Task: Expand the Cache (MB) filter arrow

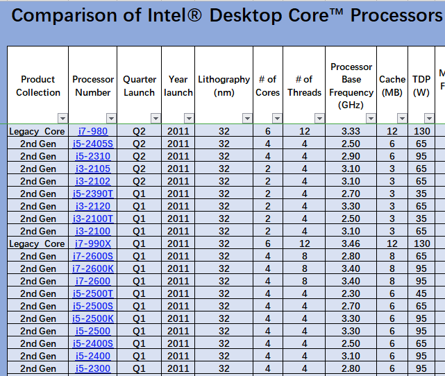Action: pos(402,118)
